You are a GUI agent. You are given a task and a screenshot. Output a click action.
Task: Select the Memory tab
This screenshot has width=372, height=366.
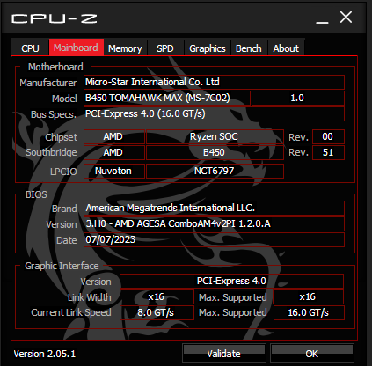tap(125, 48)
